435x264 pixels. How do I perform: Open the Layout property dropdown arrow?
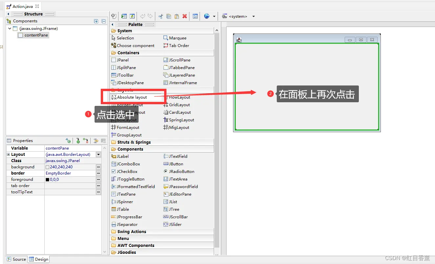pyautogui.click(x=98, y=155)
